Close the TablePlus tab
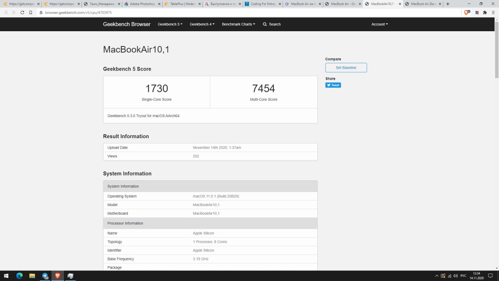Screen dimensions: 499x281 click(199, 4)
